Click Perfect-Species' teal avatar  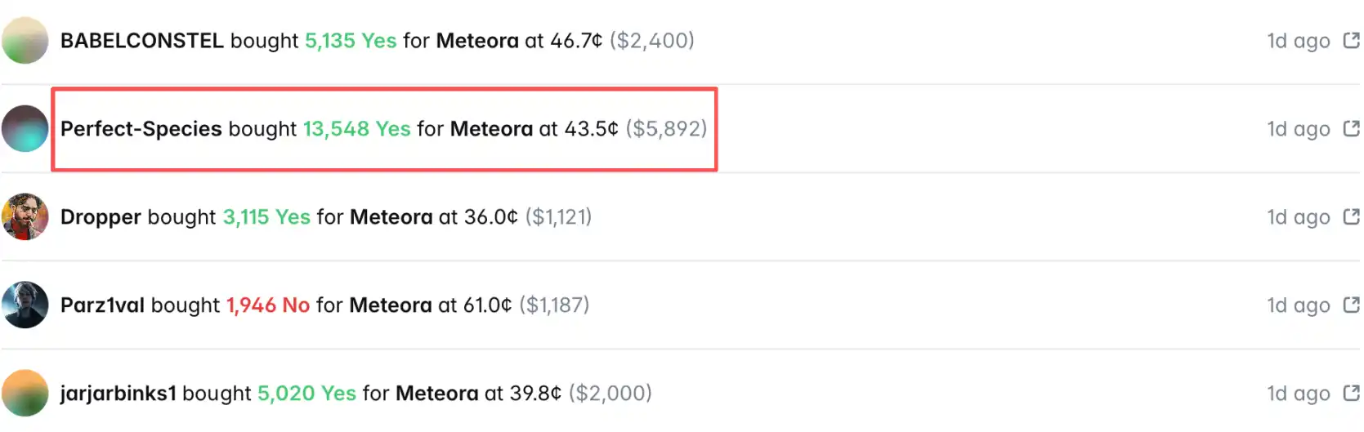click(x=25, y=128)
